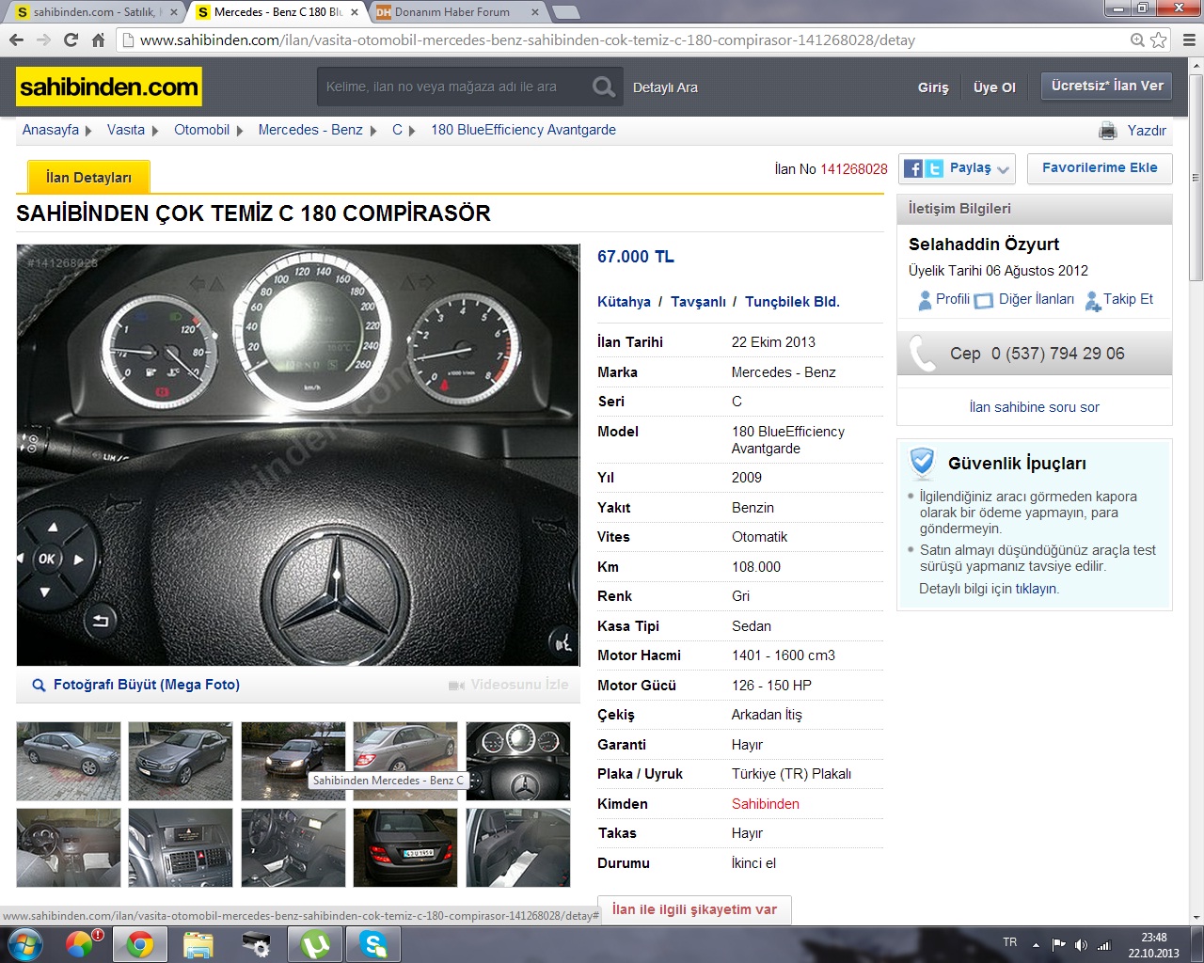The image size is (1204, 963).
Task: Click the page vertical scrollbar thumb
Action: point(1196,178)
